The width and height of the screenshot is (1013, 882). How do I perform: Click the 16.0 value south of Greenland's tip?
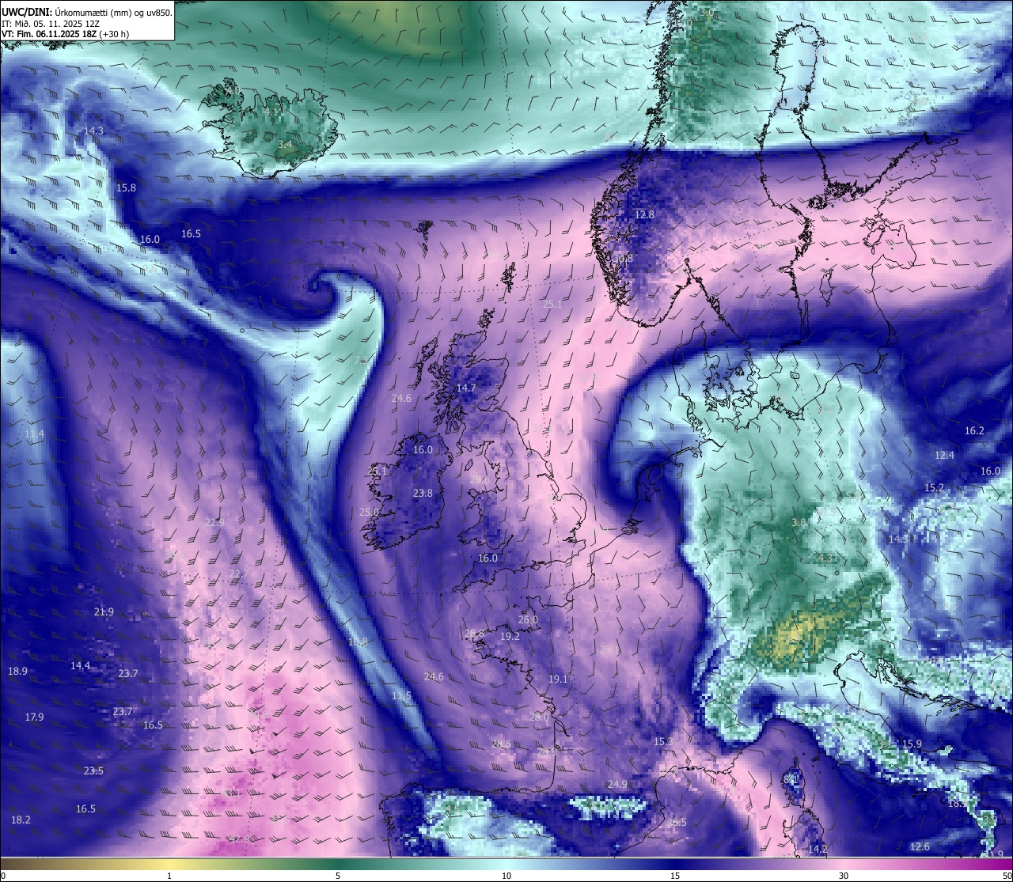pyautogui.click(x=150, y=240)
